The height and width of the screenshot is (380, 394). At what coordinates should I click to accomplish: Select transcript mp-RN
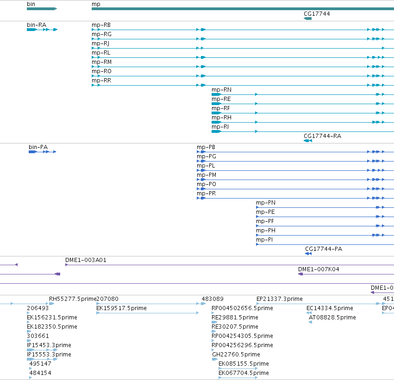(x=221, y=90)
